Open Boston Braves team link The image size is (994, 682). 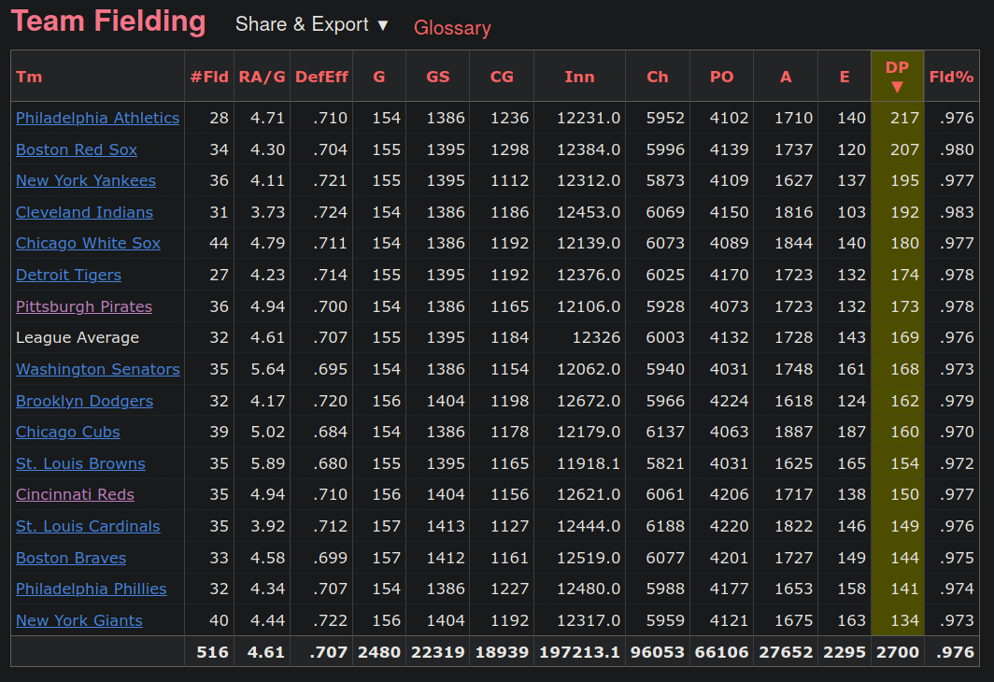click(71, 558)
